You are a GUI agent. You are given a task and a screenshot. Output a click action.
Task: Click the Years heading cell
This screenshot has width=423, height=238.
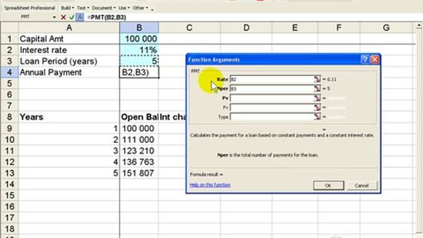point(69,117)
